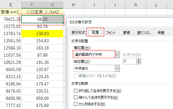Decrease indent with the down spinner arrow

coord(138,62)
